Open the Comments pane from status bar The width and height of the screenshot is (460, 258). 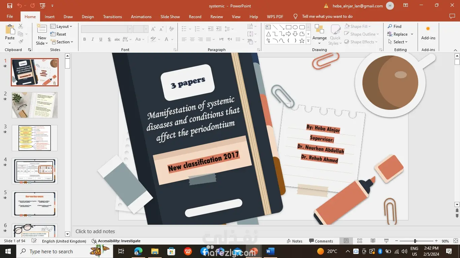[321, 241]
